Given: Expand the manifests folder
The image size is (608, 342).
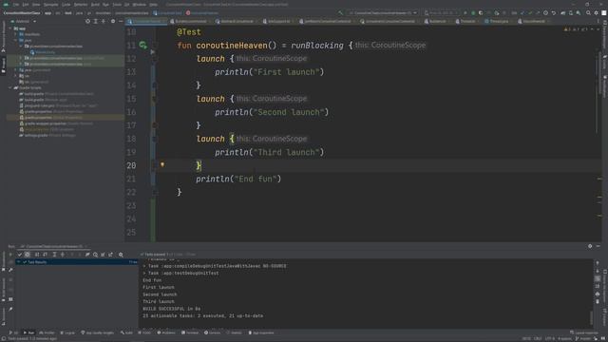Looking at the screenshot, I should (x=16, y=34).
